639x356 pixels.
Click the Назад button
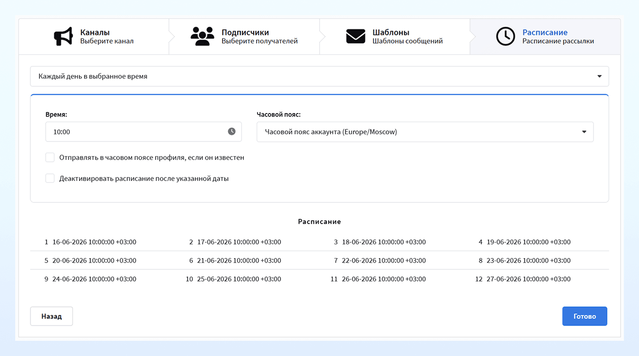click(x=52, y=316)
